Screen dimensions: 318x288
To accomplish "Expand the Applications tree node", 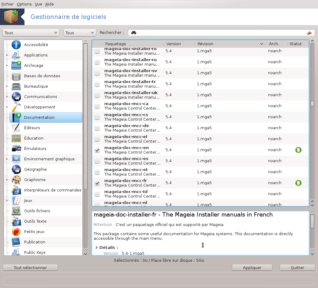I will click(7, 55).
